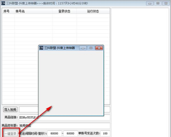The image size is (171, 137).
Task: Click the 序号 column header
Action: pyautogui.click(x=8, y=11)
